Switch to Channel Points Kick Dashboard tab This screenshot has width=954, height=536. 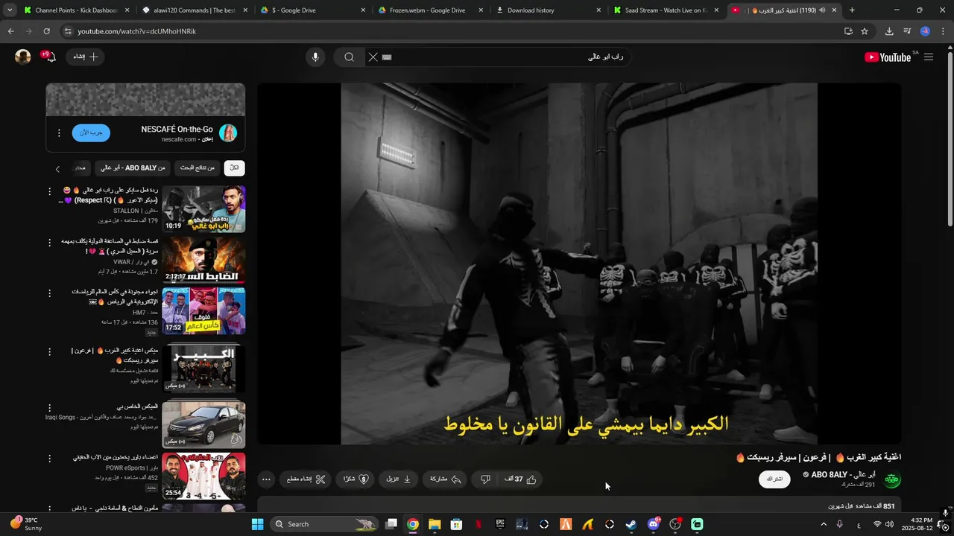coord(75,10)
